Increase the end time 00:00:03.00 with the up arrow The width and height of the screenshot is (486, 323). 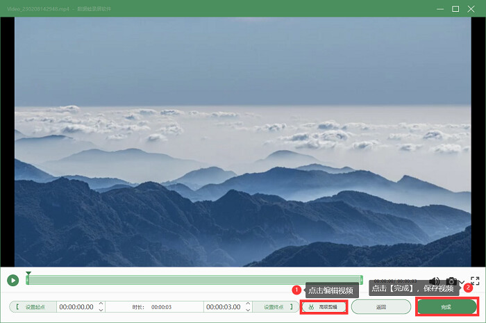click(x=248, y=304)
